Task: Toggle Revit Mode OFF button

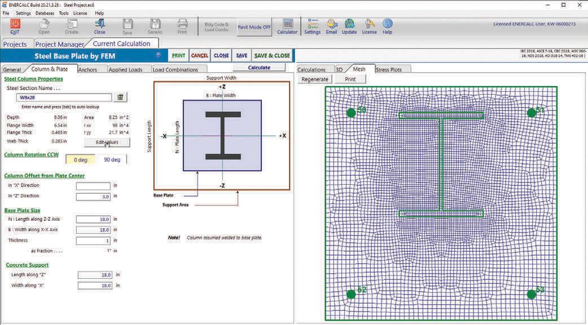Action: click(254, 28)
